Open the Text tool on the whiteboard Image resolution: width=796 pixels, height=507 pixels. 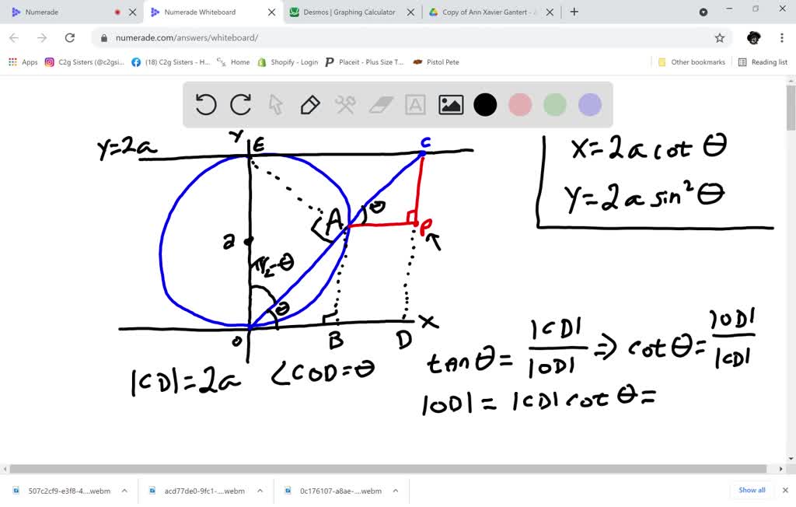pos(414,104)
